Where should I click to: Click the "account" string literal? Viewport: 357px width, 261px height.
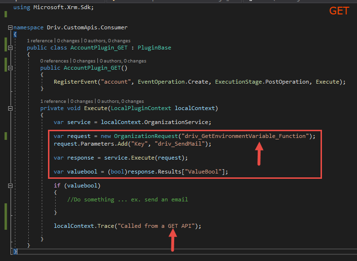point(116,82)
